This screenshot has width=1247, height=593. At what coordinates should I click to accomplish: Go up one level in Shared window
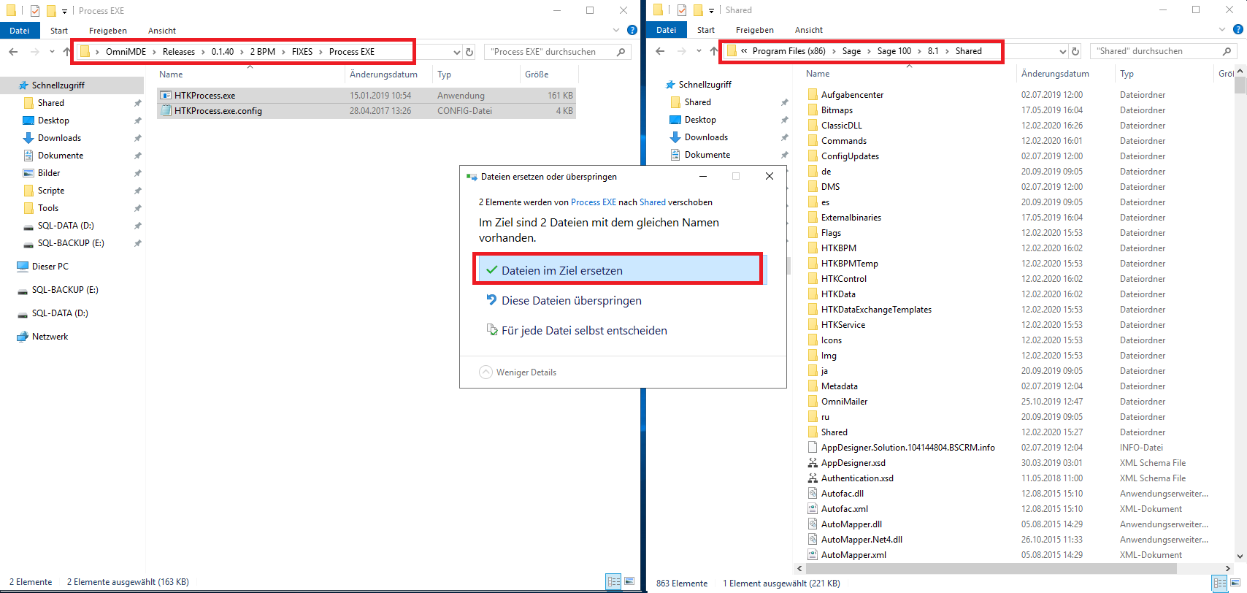point(714,51)
